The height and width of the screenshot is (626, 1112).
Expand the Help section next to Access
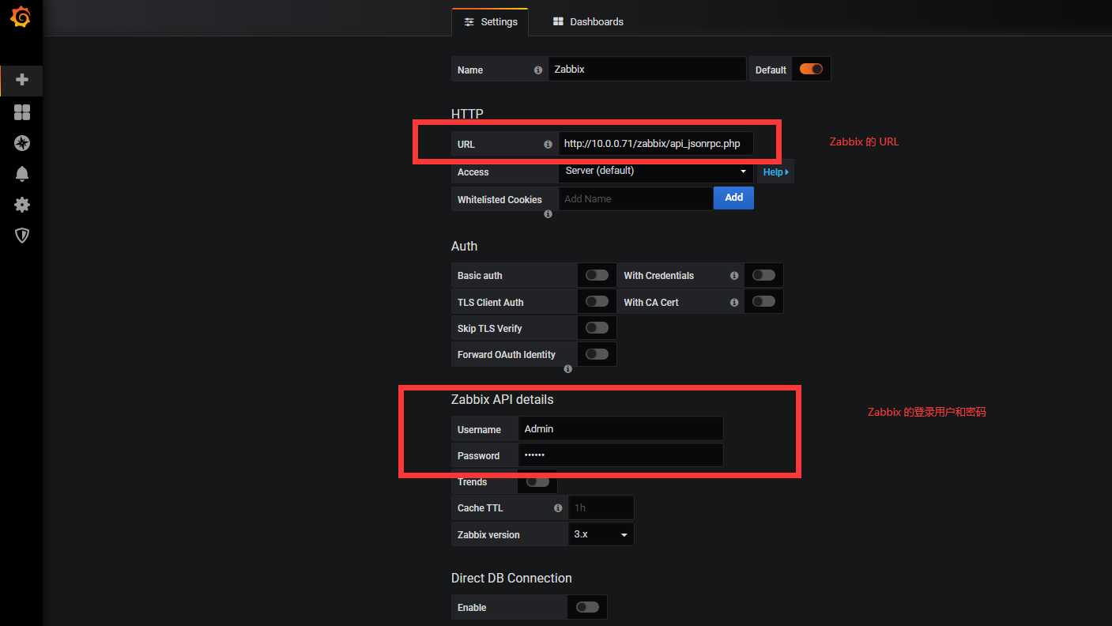click(775, 172)
